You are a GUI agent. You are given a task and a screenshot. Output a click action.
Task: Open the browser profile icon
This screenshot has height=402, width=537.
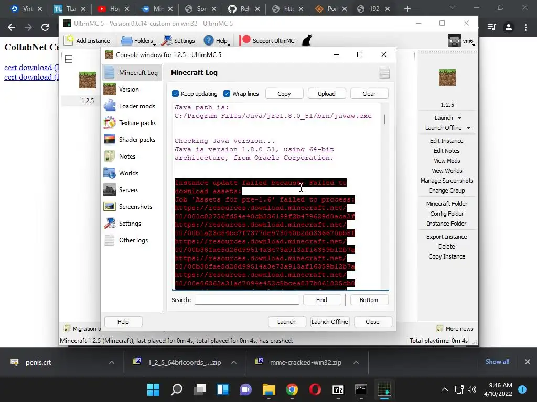click(509, 27)
